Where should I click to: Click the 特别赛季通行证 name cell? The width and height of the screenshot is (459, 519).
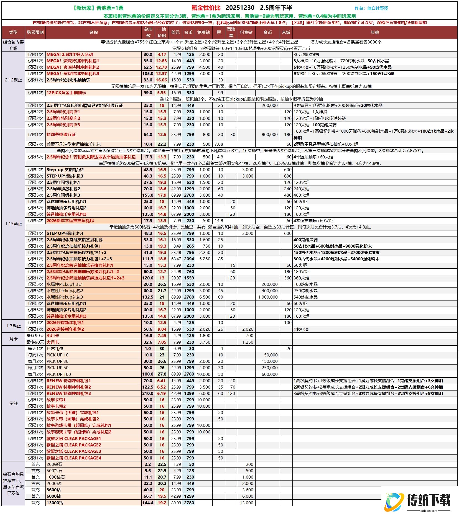click(x=61, y=135)
